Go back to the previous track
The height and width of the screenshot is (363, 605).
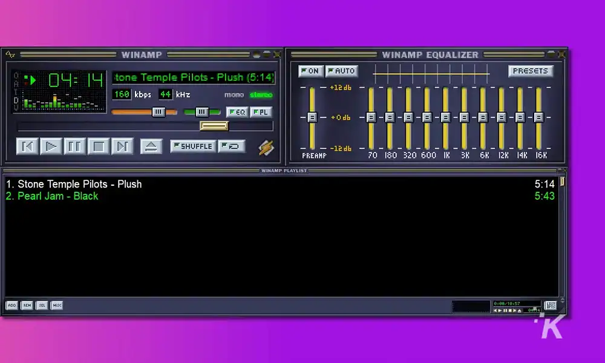click(x=27, y=146)
